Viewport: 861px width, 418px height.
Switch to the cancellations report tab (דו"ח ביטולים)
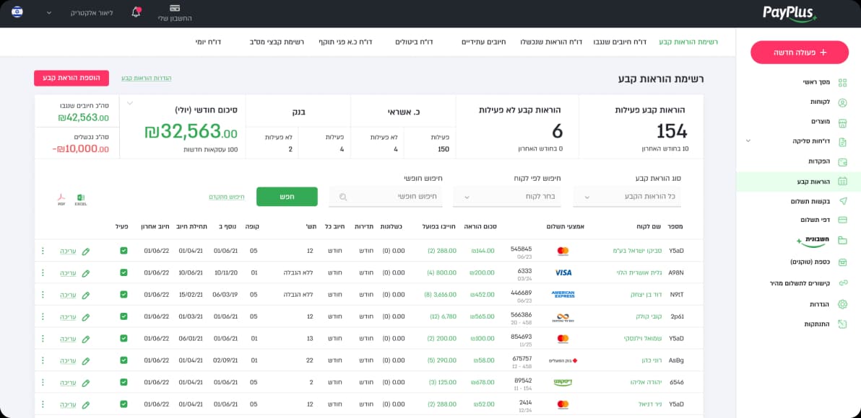click(x=414, y=43)
